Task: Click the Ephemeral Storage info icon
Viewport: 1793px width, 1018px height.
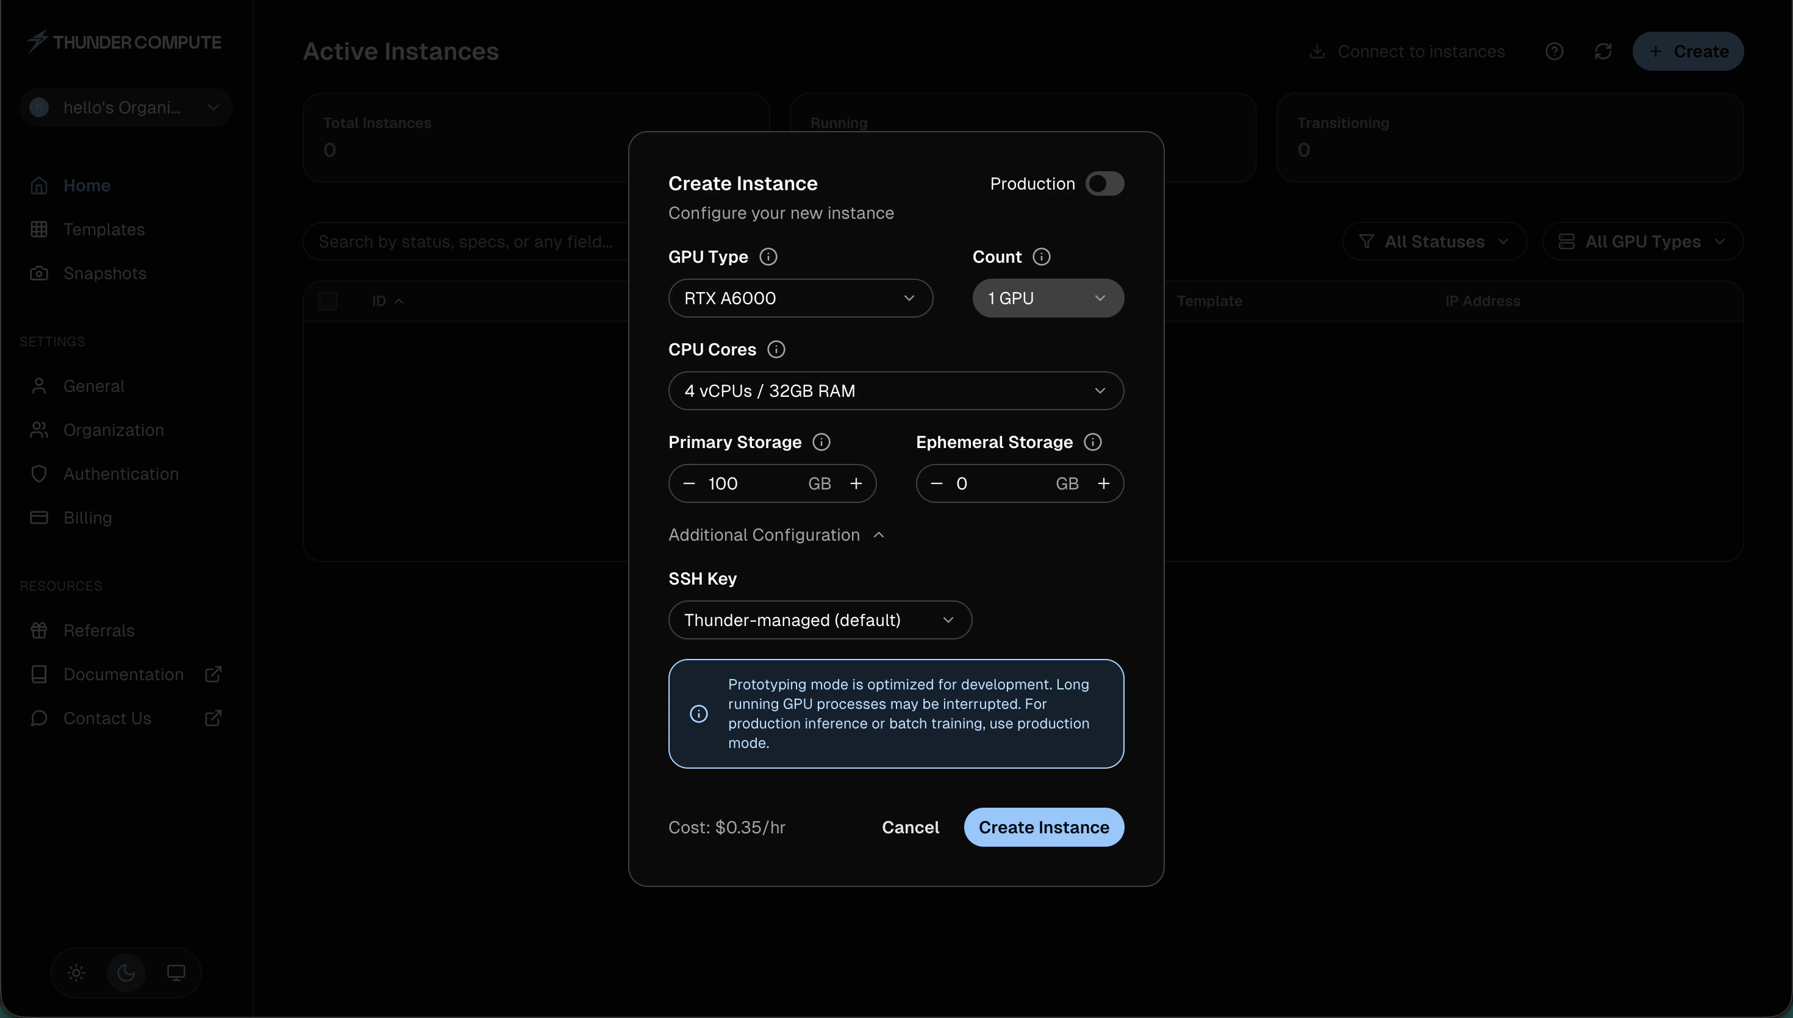Action: click(1092, 443)
